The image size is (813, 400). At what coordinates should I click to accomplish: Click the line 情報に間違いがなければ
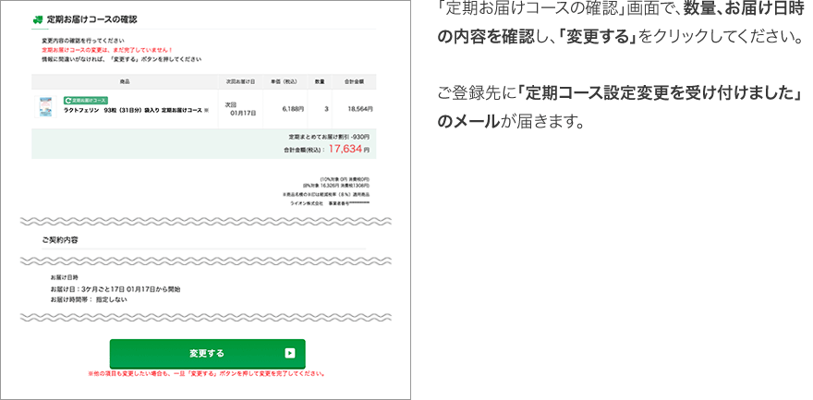(122, 60)
